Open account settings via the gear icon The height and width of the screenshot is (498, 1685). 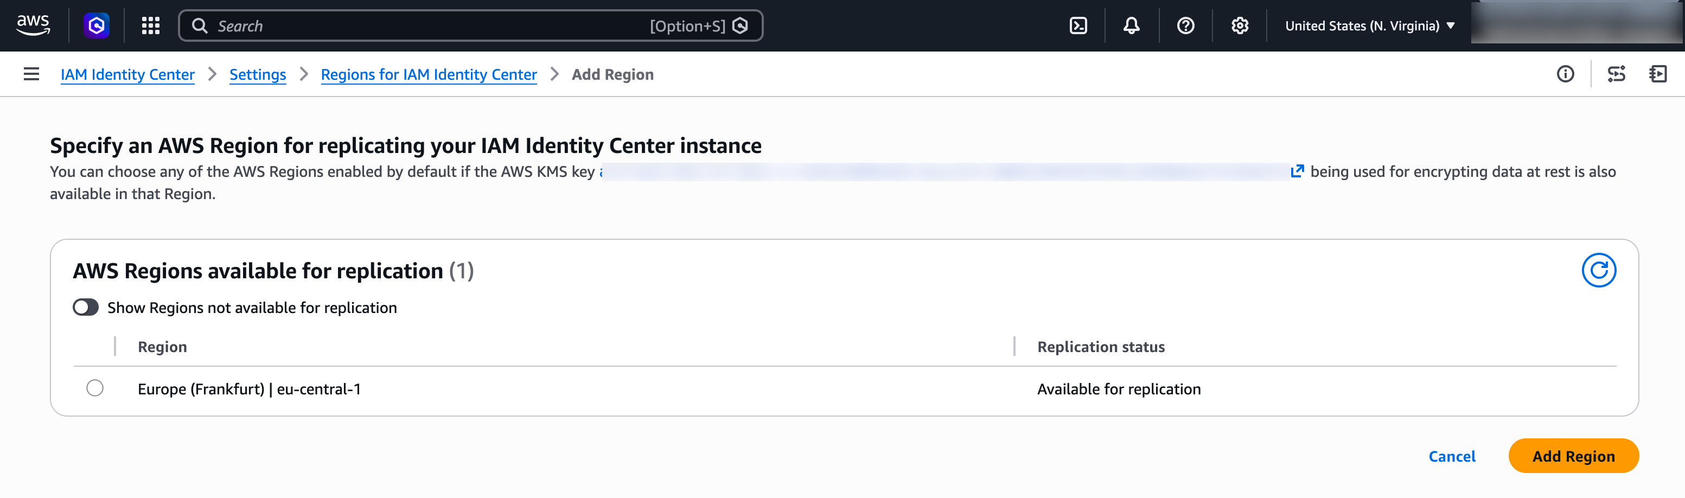pyautogui.click(x=1239, y=25)
